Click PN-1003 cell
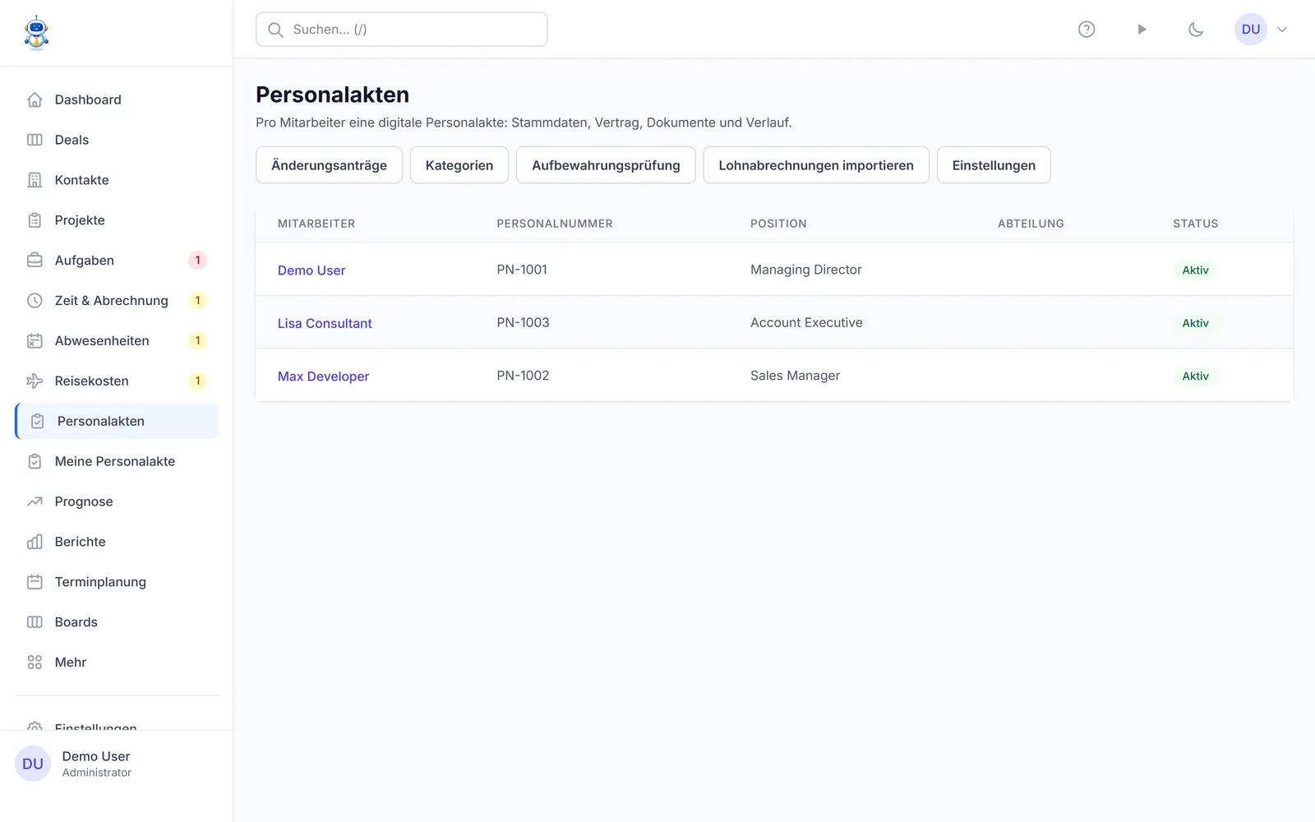Image resolution: width=1315 pixels, height=822 pixels. [x=523, y=323]
